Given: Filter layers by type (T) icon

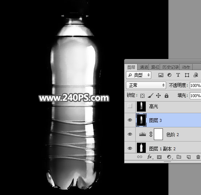Looking at the screenshot, I should pos(178,75).
